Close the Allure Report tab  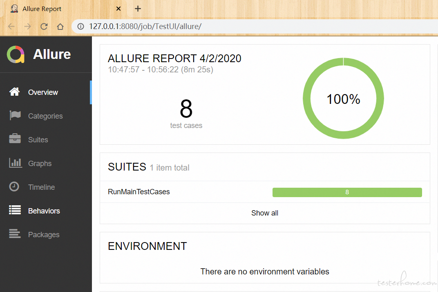pos(118,9)
